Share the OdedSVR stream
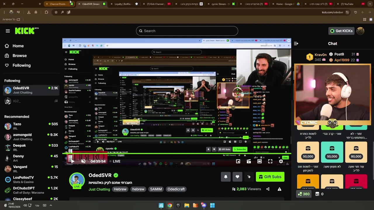This screenshot has height=210, width=374. [x=268, y=189]
